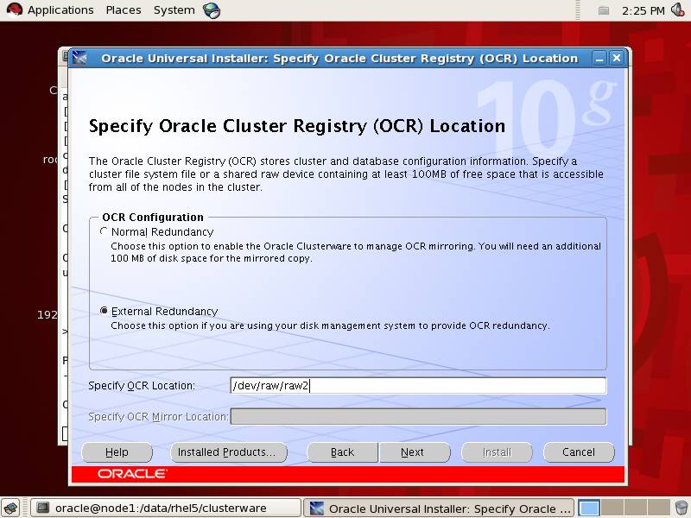This screenshot has width=691, height=518.
Task: Switch to the first workspace in the pager
Action: 589,509
